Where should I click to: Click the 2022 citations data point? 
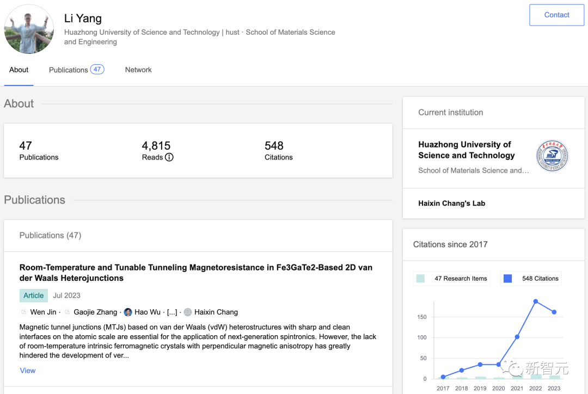tap(536, 301)
